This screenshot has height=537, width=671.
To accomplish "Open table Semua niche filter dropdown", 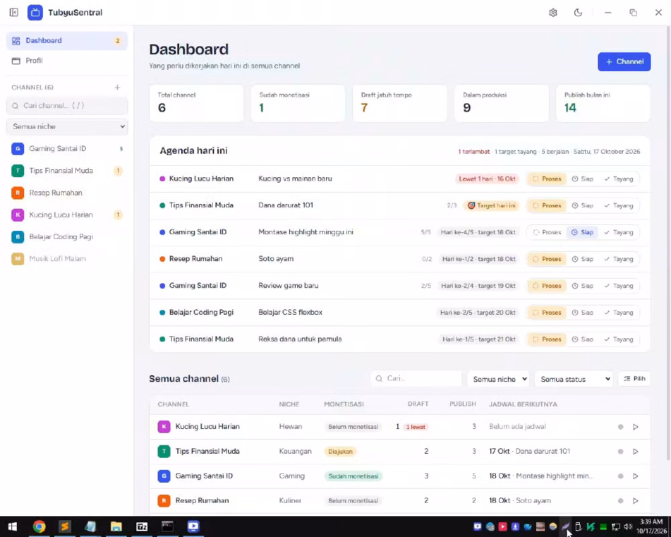I will click(498, 379).
